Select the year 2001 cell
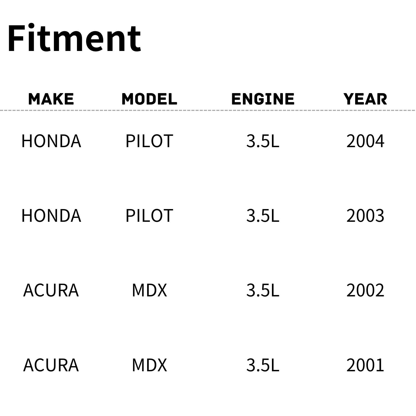The width and height of the screenshot is (416, 416). coord(365,365)
